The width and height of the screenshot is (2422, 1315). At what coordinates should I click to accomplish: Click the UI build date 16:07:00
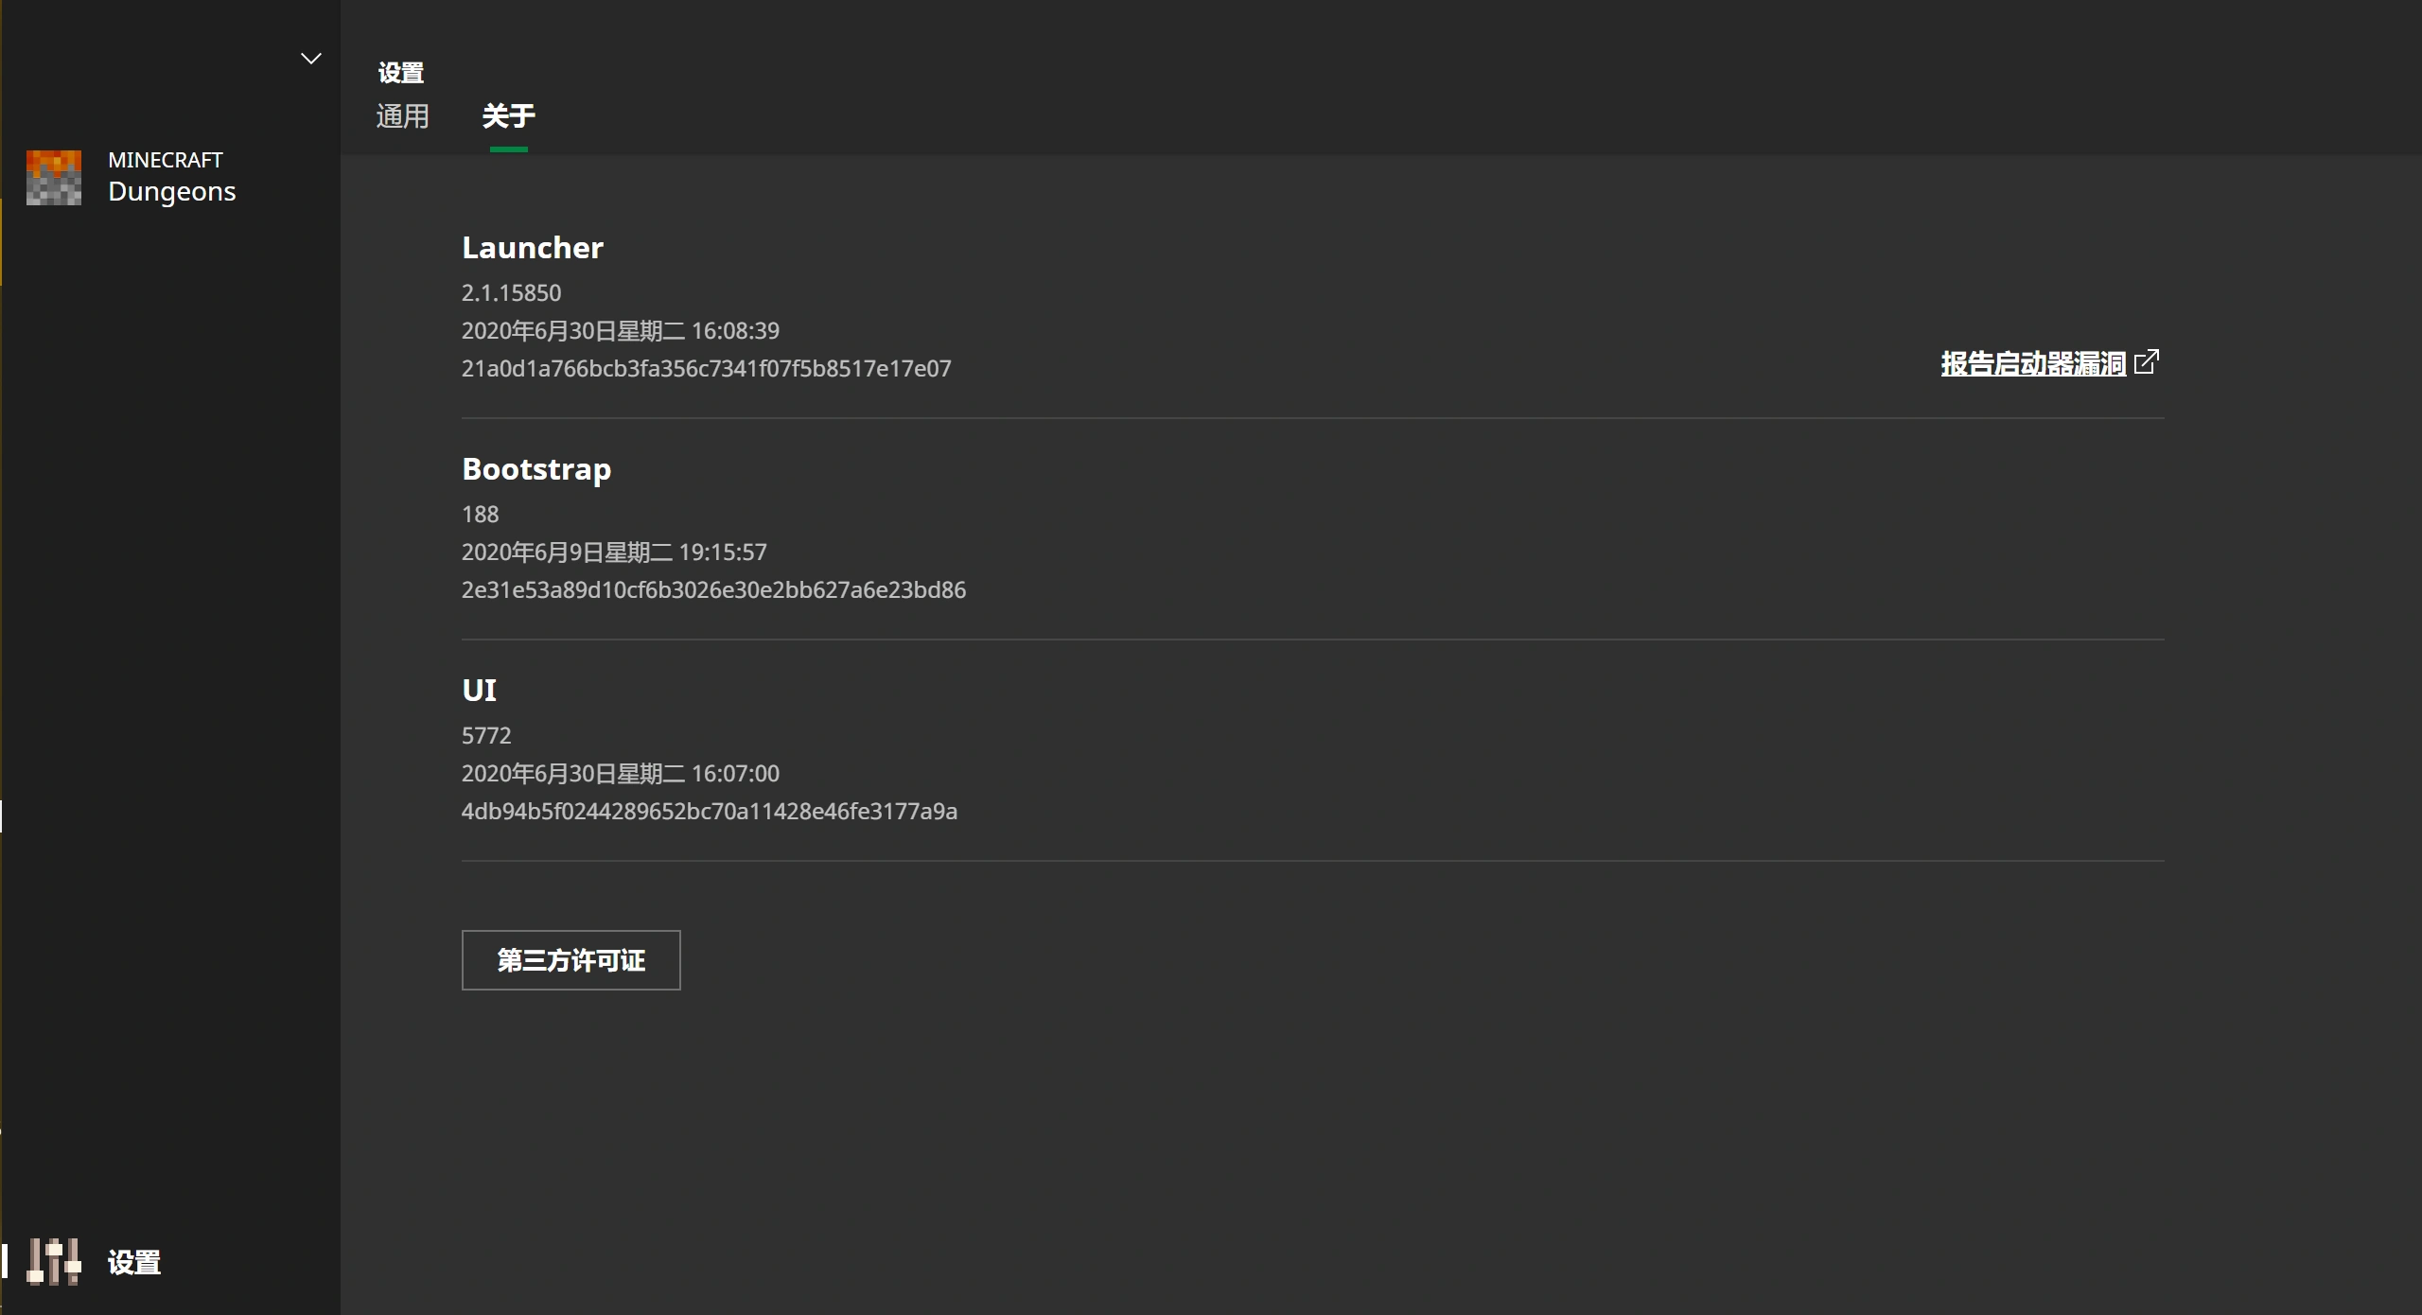[x=620, y=774]
